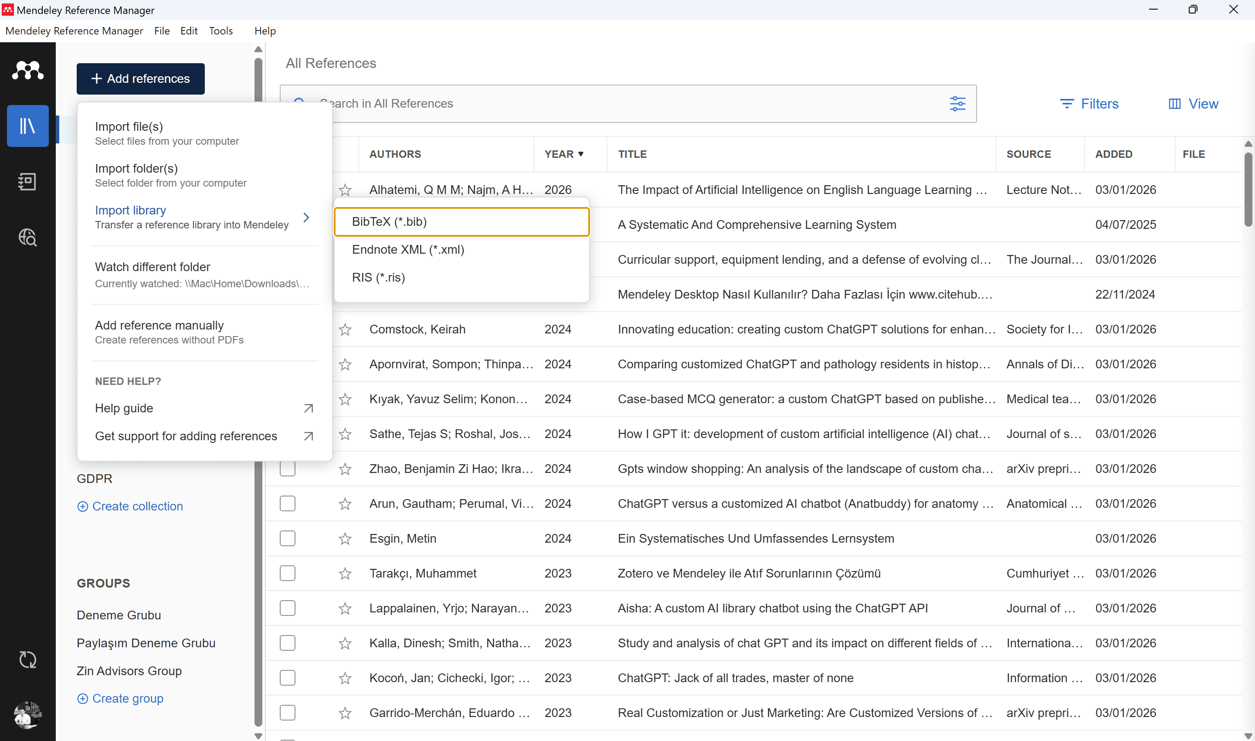The image size is (1255, 741).
Task: Select Add reference manually option
Action: pyautogui.click(x=205, y=332)
